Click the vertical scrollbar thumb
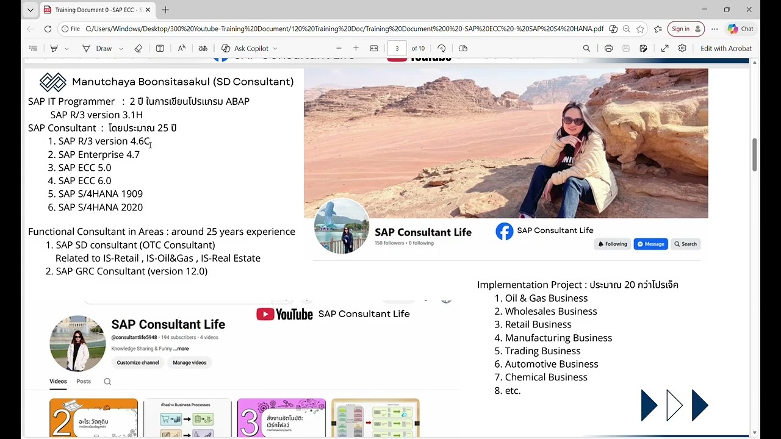Image resolution: width=781 pixels, height=439 pixels. pos(755,155)
